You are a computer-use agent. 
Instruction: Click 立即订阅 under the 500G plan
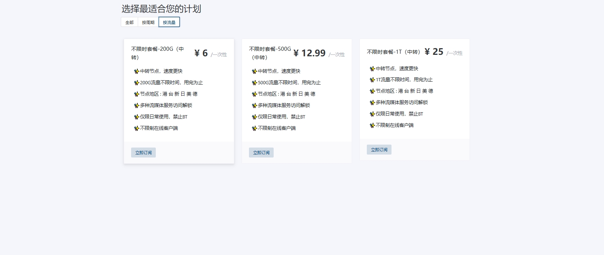point(261,153)
